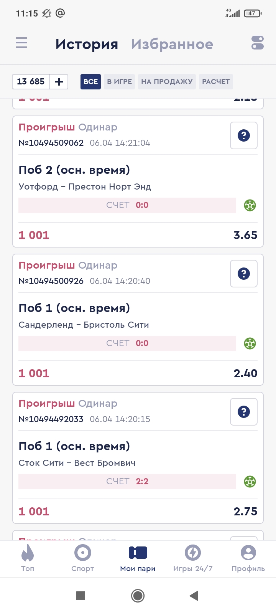Open the Спорт section
276x614 pixels.
click(x=82, y=558)
